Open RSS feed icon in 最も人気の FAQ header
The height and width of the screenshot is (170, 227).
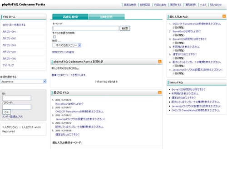pos(224,16)
